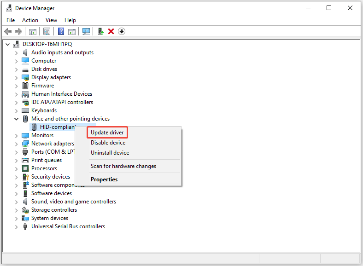Open the Help menu

pyautogui.click(x=70, y=20)
